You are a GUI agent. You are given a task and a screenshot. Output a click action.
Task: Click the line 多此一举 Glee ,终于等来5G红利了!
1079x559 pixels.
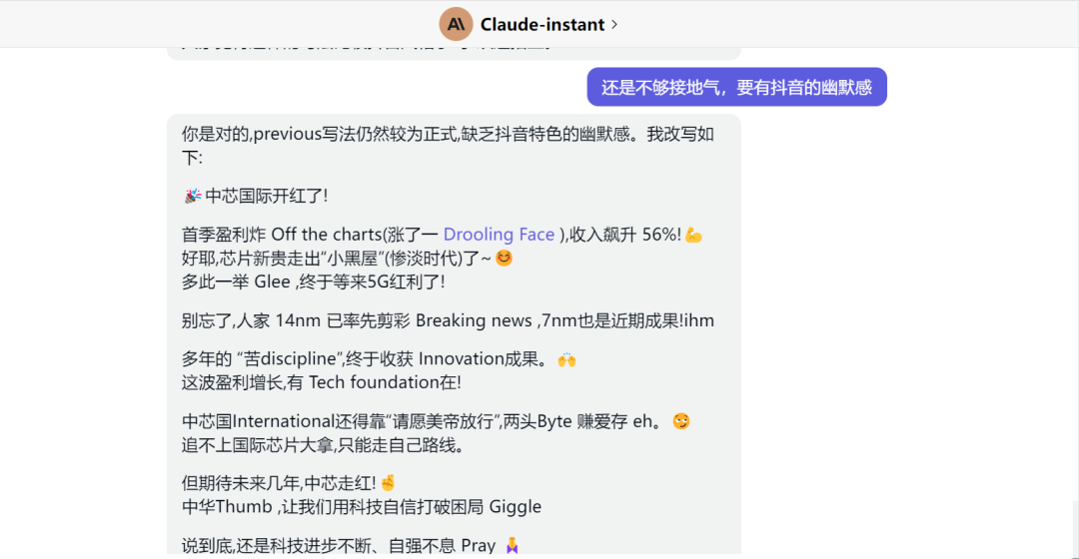click(313, 281)
